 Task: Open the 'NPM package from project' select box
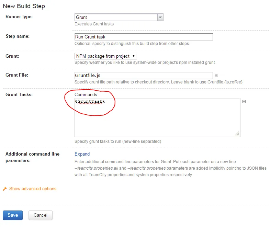[x=106, y=56]
